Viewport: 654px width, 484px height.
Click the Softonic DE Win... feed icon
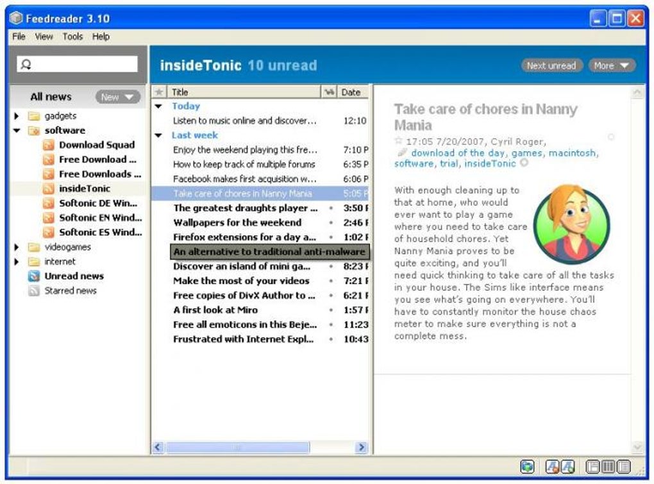pyautogui.click(x=49, y=203)
